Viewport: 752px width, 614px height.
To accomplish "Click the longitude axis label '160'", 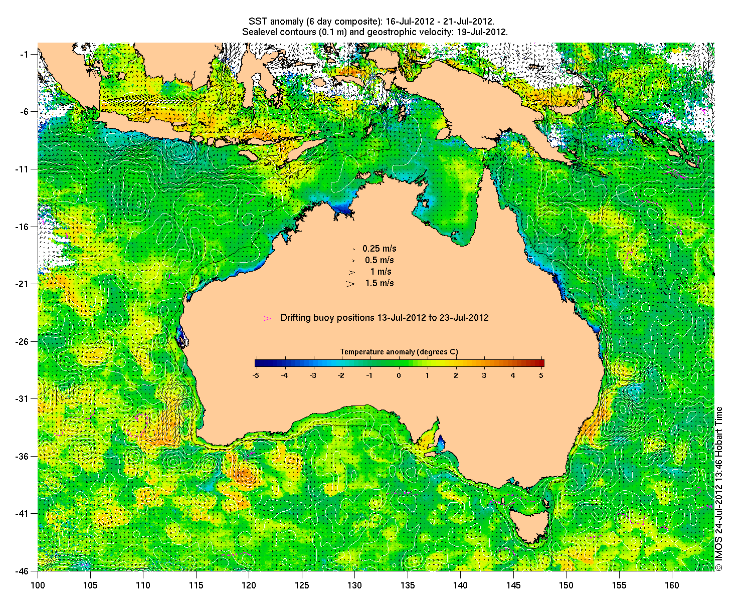I will coord(672,585).
